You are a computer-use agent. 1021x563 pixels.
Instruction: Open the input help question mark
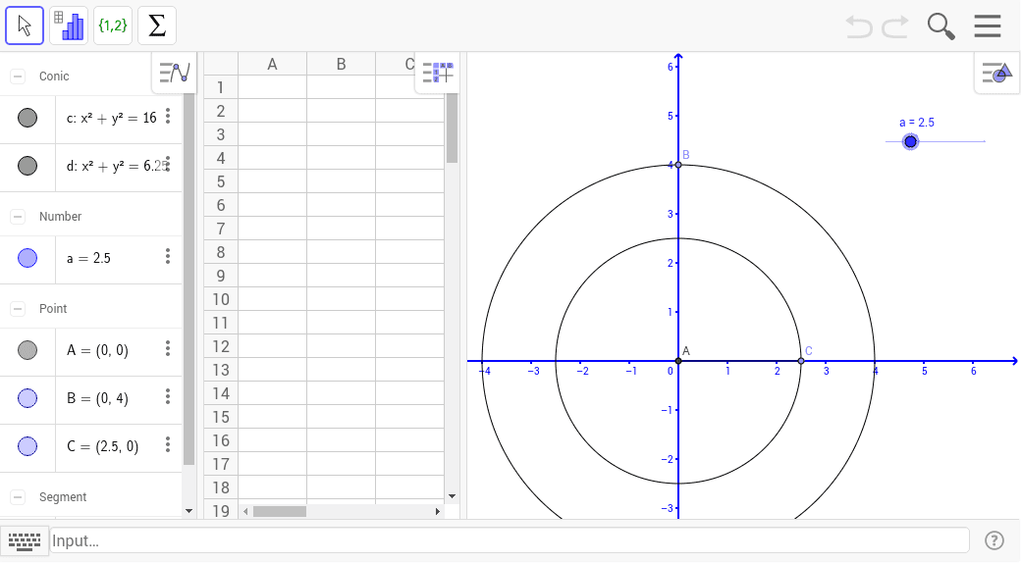tap(994, 540)
